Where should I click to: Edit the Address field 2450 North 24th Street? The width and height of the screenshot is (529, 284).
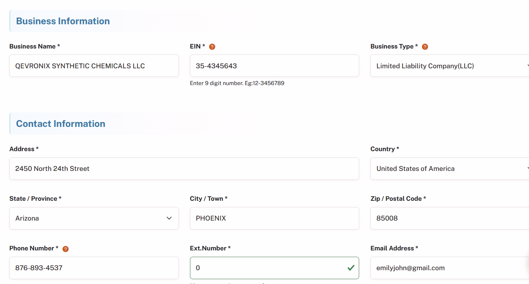[x=184, y=169]
